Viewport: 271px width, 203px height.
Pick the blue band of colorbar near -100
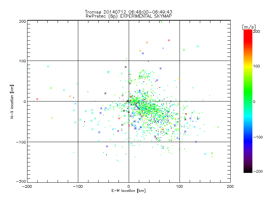[x=248, y=137]
